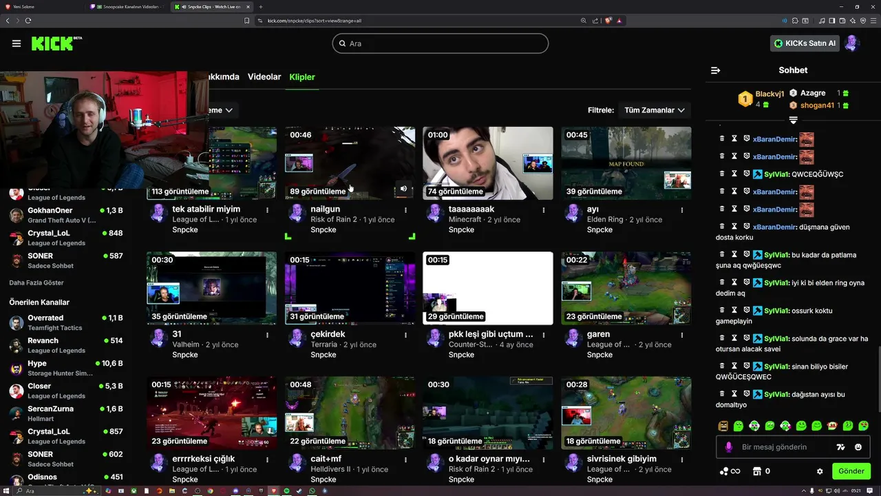Unmute the nailgun clip preview
Image resolution: width=881 pixels, height=496 pixels.
(x=404, y=188)
